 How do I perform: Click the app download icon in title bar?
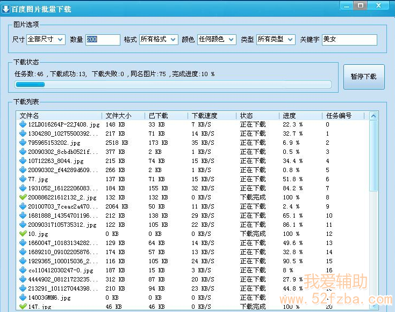tap(5, 9)
